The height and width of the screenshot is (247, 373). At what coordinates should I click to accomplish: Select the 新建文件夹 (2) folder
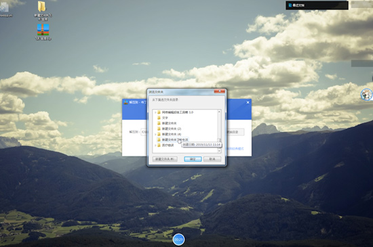tap(172, 129)
